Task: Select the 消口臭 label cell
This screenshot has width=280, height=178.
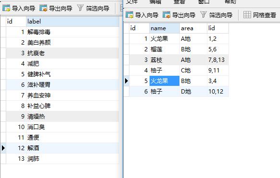Action: click(73, 127)
